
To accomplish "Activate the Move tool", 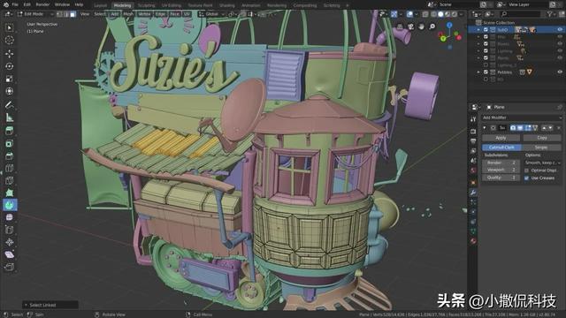I will pyautogui.click(x=10, y=54).
